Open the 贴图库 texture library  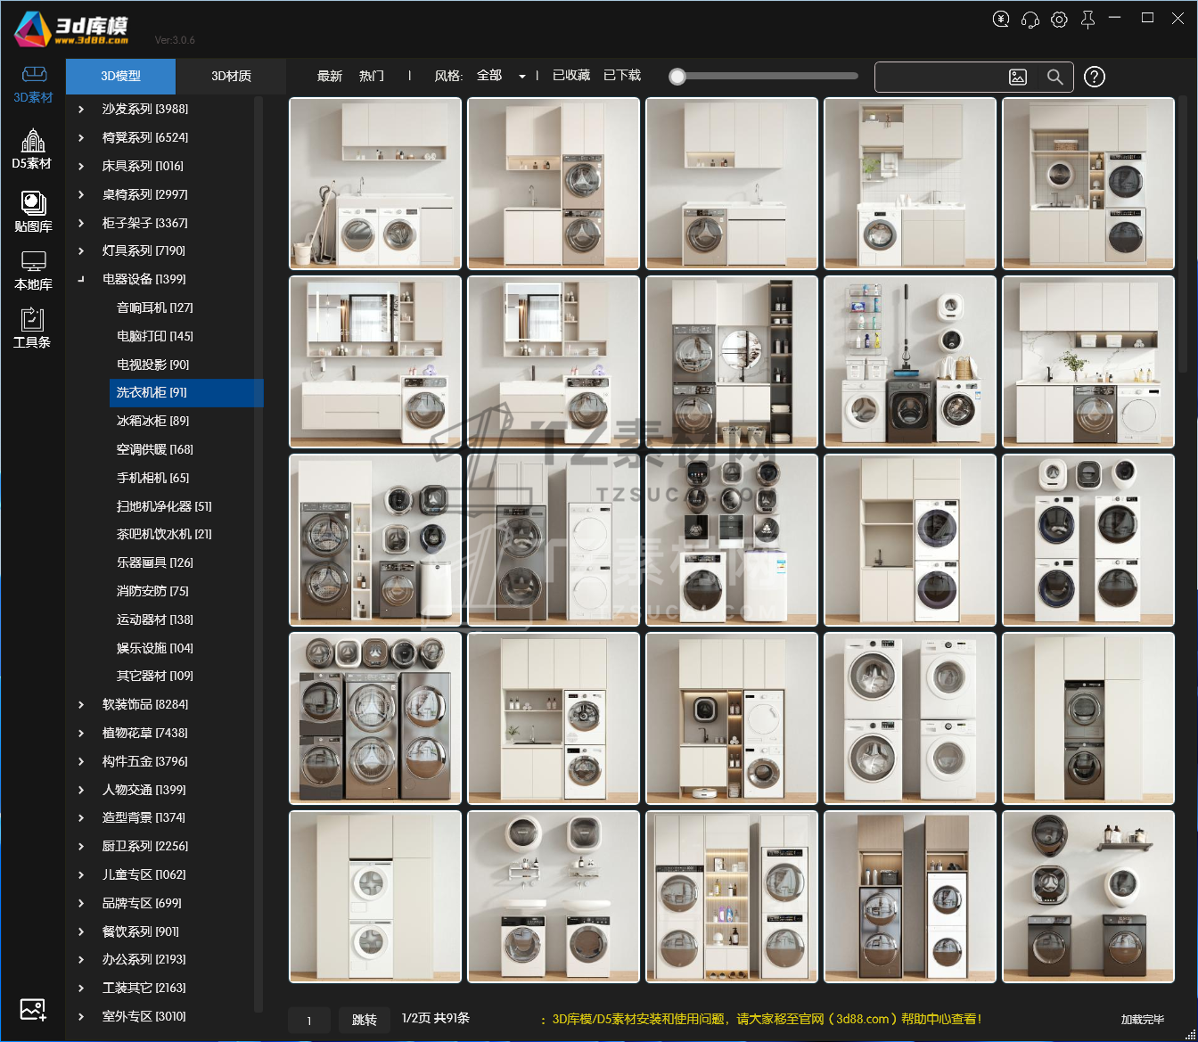(33, 212)
